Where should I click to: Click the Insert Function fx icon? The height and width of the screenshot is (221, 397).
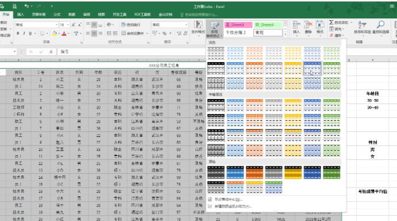(51, 52)
